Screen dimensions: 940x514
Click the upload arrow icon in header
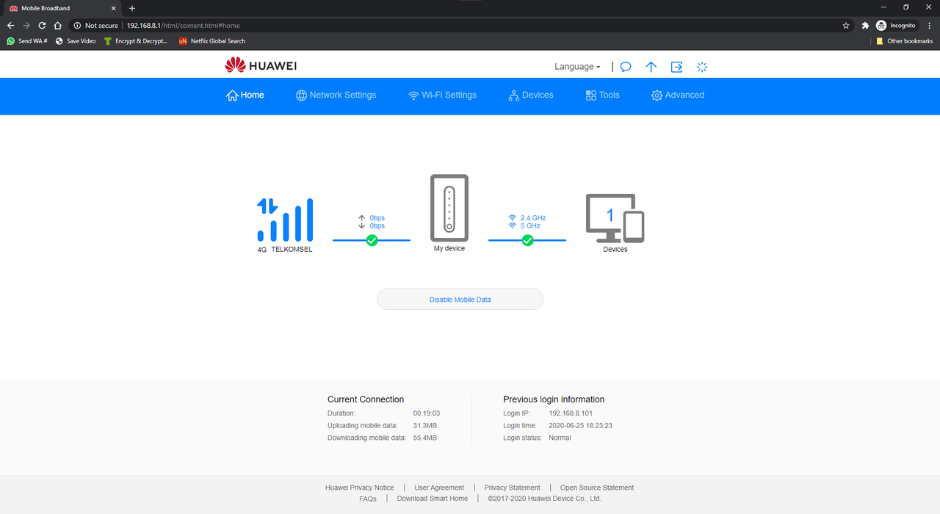pyautogui.click(x=651, y=67)
